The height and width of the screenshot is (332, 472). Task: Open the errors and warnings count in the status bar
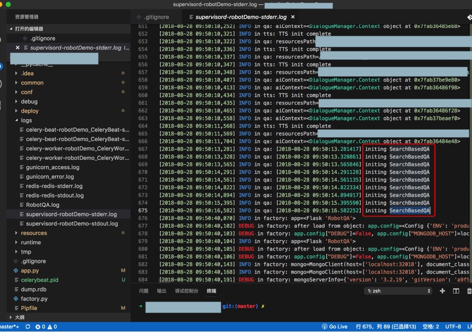coord(46,327)
